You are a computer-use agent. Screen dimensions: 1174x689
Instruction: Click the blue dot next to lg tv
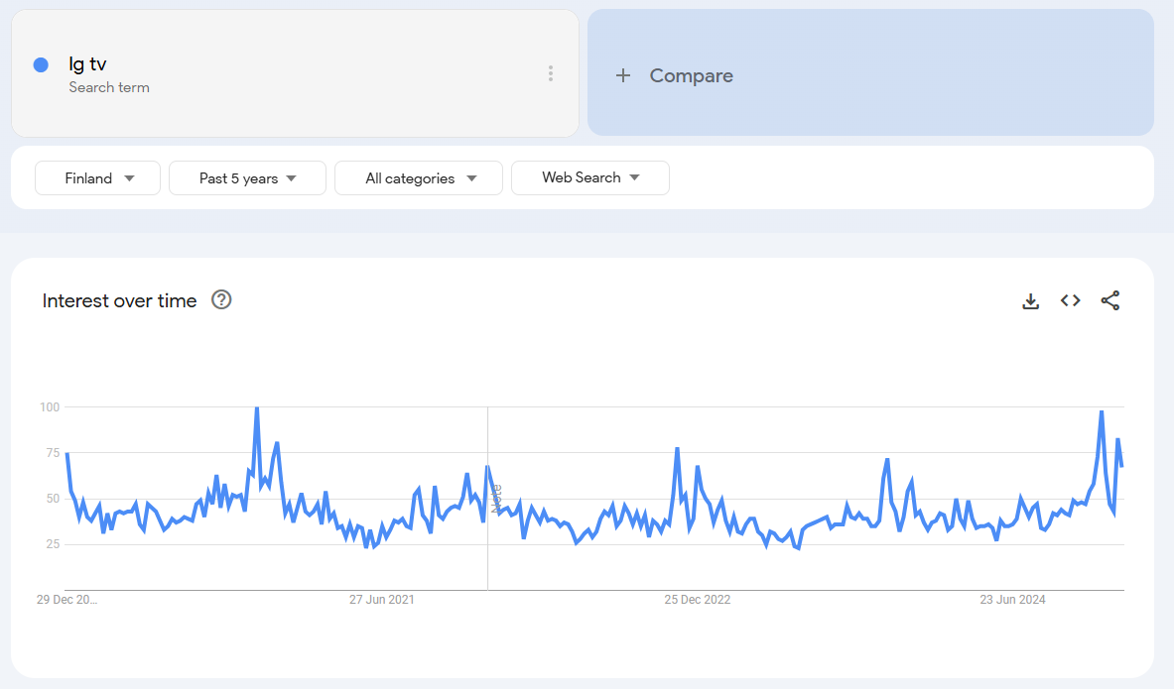[41, 64]
